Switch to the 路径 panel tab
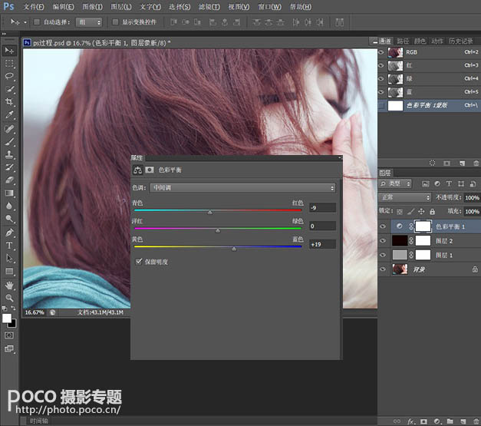 click(x=402, y=41)
